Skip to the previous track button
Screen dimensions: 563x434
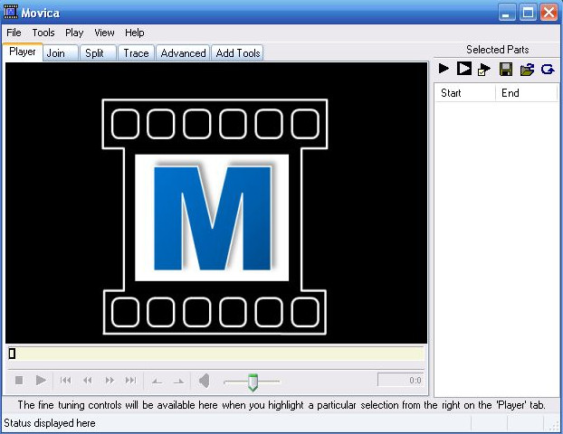[x=65, y=381]
